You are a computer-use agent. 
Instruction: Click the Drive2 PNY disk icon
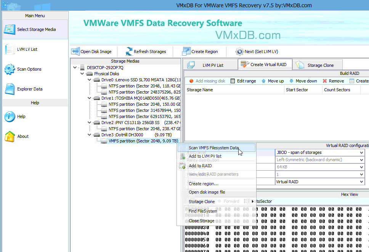(97, 123)
